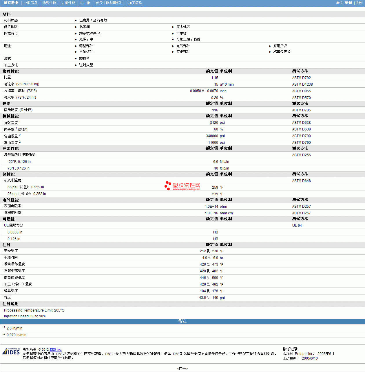Click 已商用：当前有效 status text

93,20
